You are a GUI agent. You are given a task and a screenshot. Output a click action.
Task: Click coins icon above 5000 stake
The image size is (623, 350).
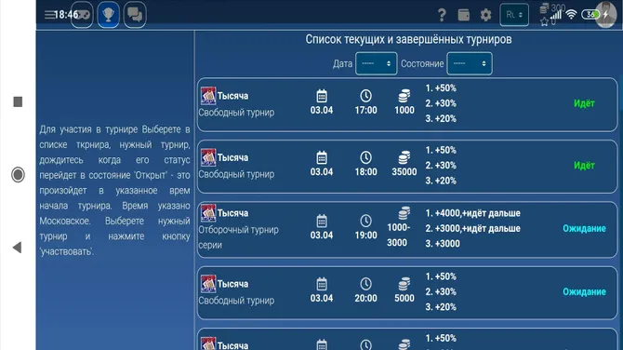click(404, 284)
